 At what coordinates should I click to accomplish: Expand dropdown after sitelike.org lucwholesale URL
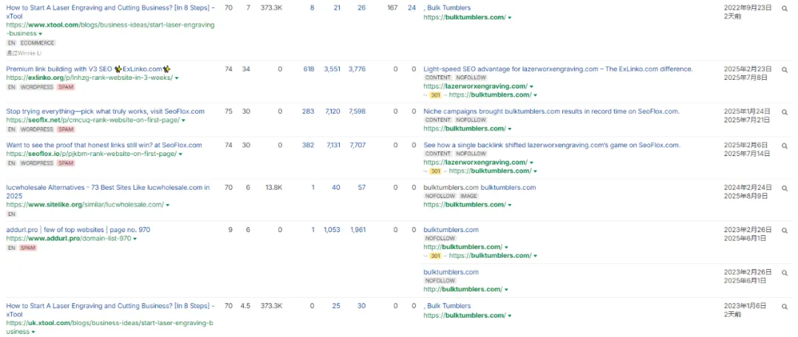coord(168,205)
